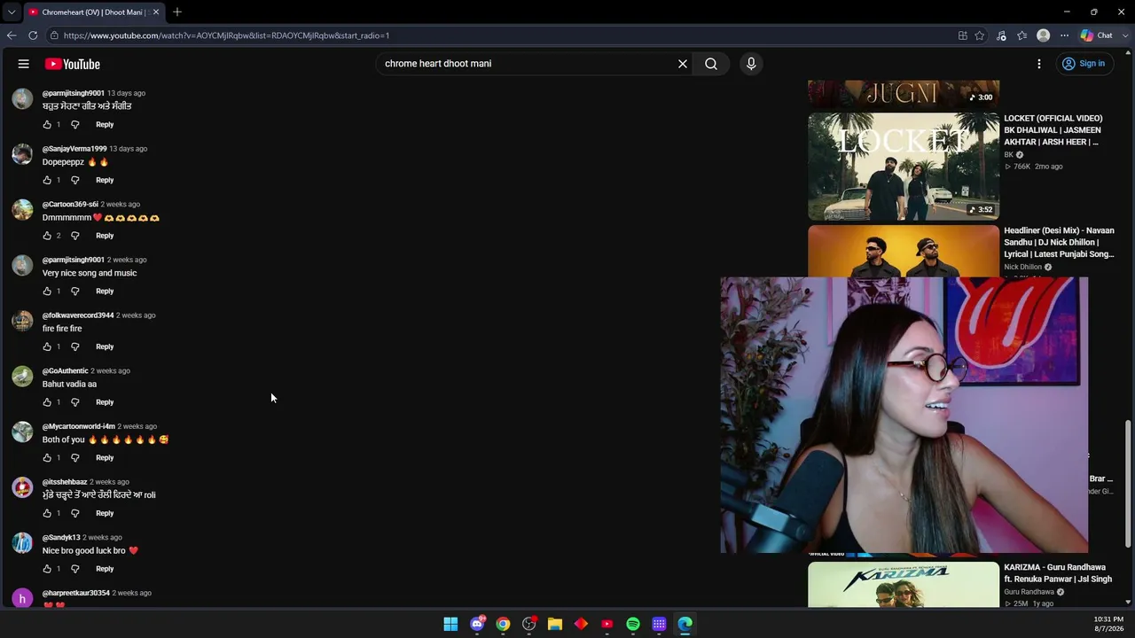Open the browser profile avatar
The height and width of the screenshot is (638, 1135).
coord(1044,35)
